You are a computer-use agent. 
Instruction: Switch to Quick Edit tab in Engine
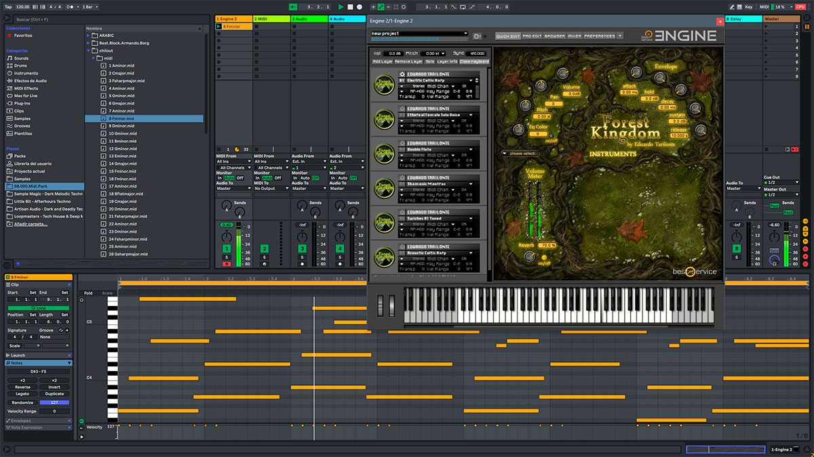coord(508,36)
